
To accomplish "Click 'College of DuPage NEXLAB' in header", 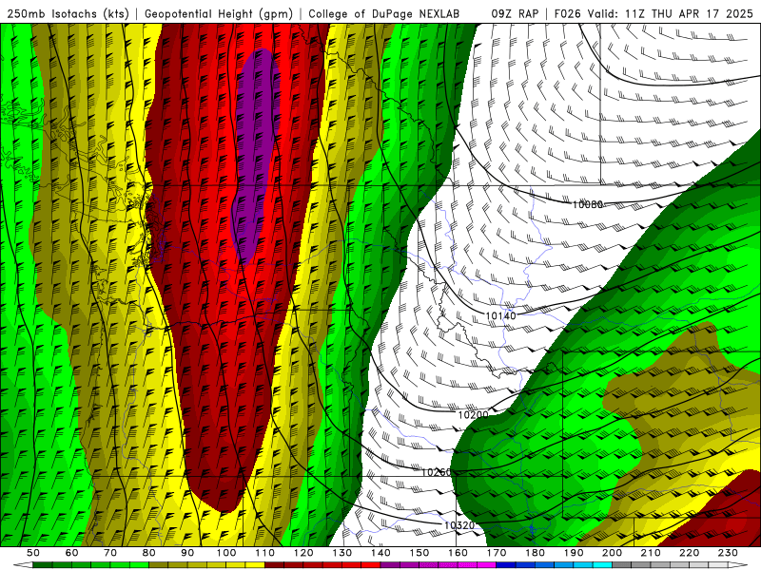I will 383,13.
